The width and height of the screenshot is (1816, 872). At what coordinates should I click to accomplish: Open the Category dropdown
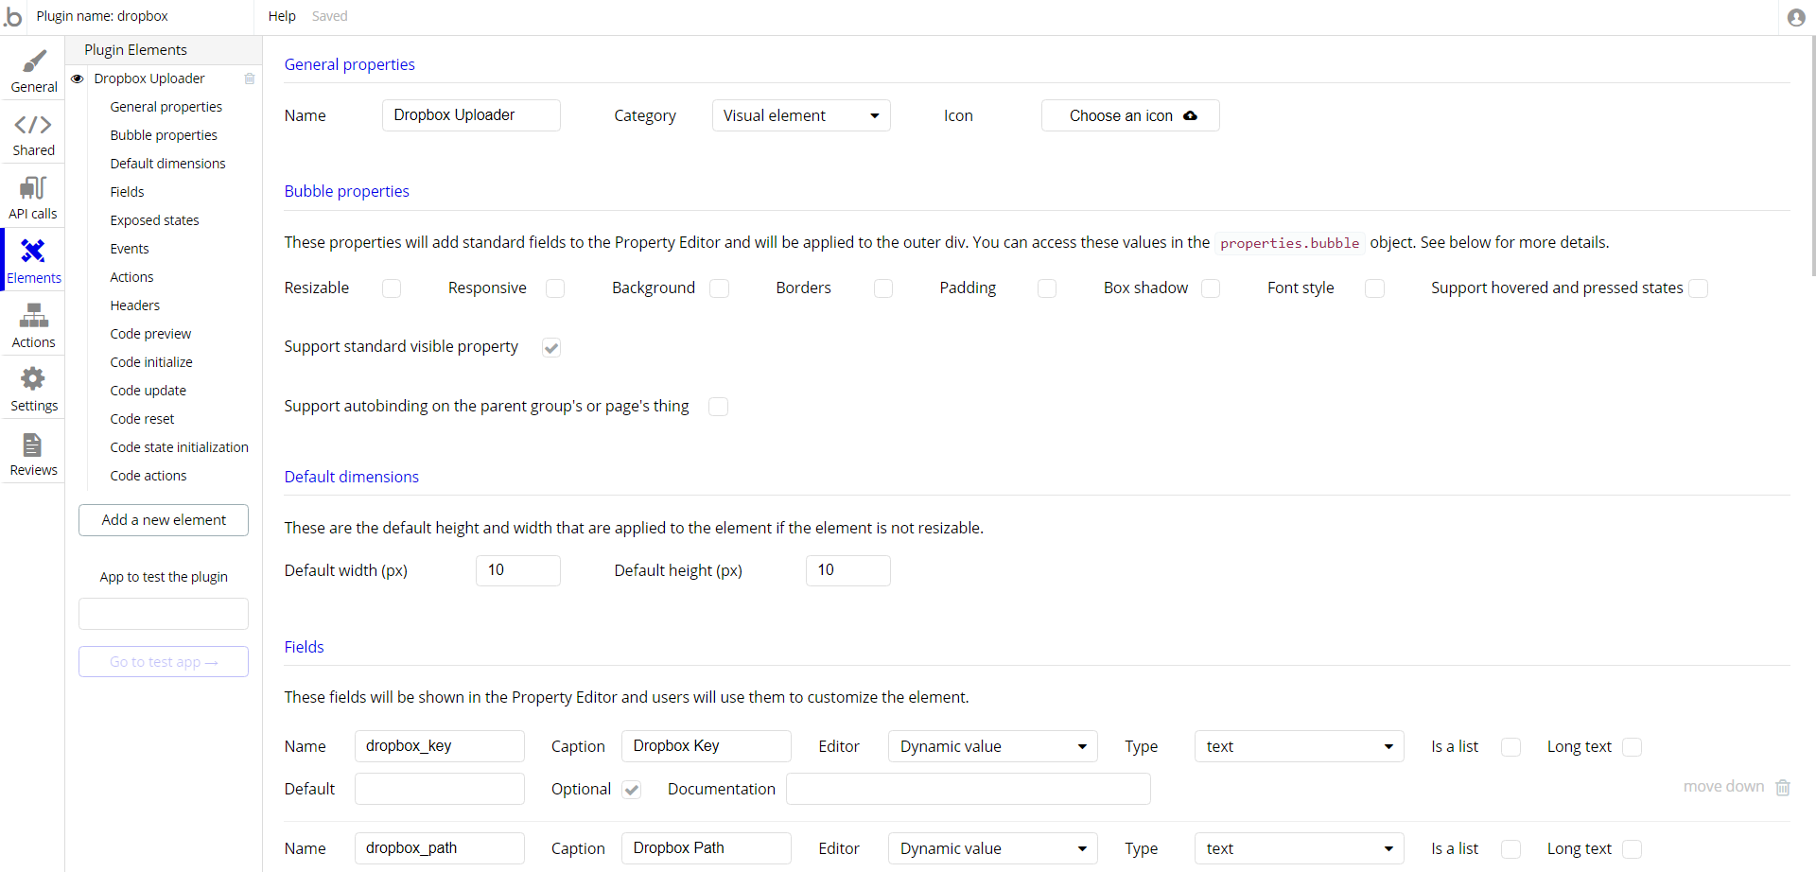800,115
